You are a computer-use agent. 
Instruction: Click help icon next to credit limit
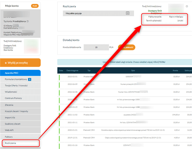pos(187,6)
